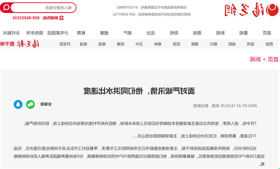
Task: Open the 原创 nav item
Action: (197, 33)
